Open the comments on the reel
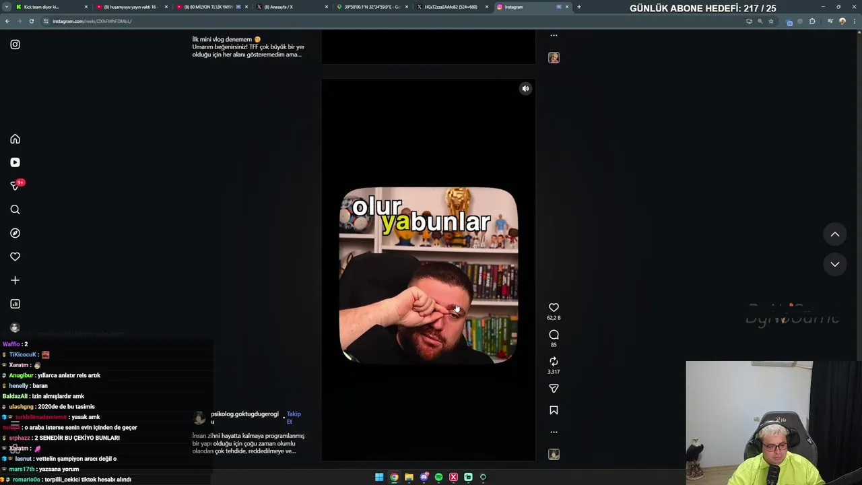This screenshot has height=485, width=862. tap(554, 335)
